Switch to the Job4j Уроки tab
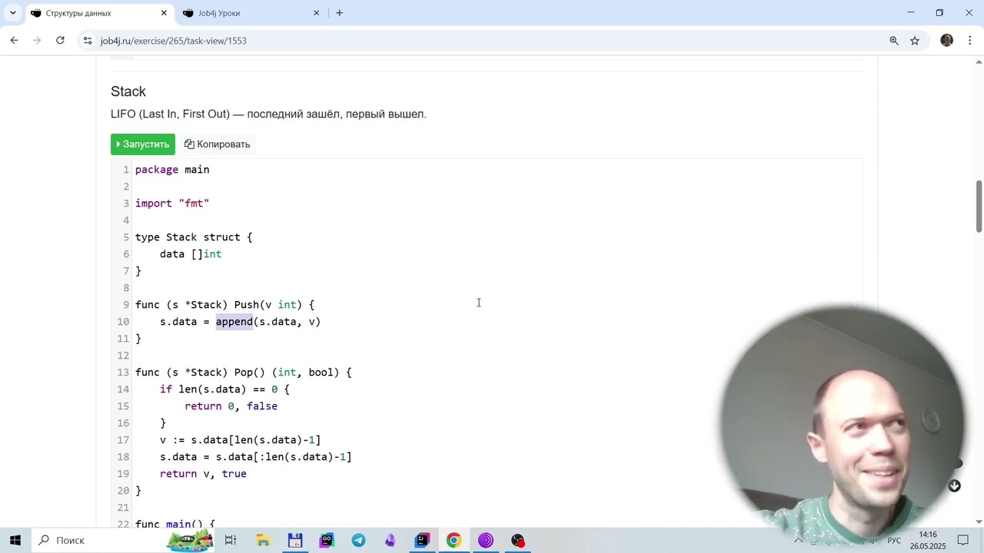This screenshot has height=553, width=984. point(219,13)
